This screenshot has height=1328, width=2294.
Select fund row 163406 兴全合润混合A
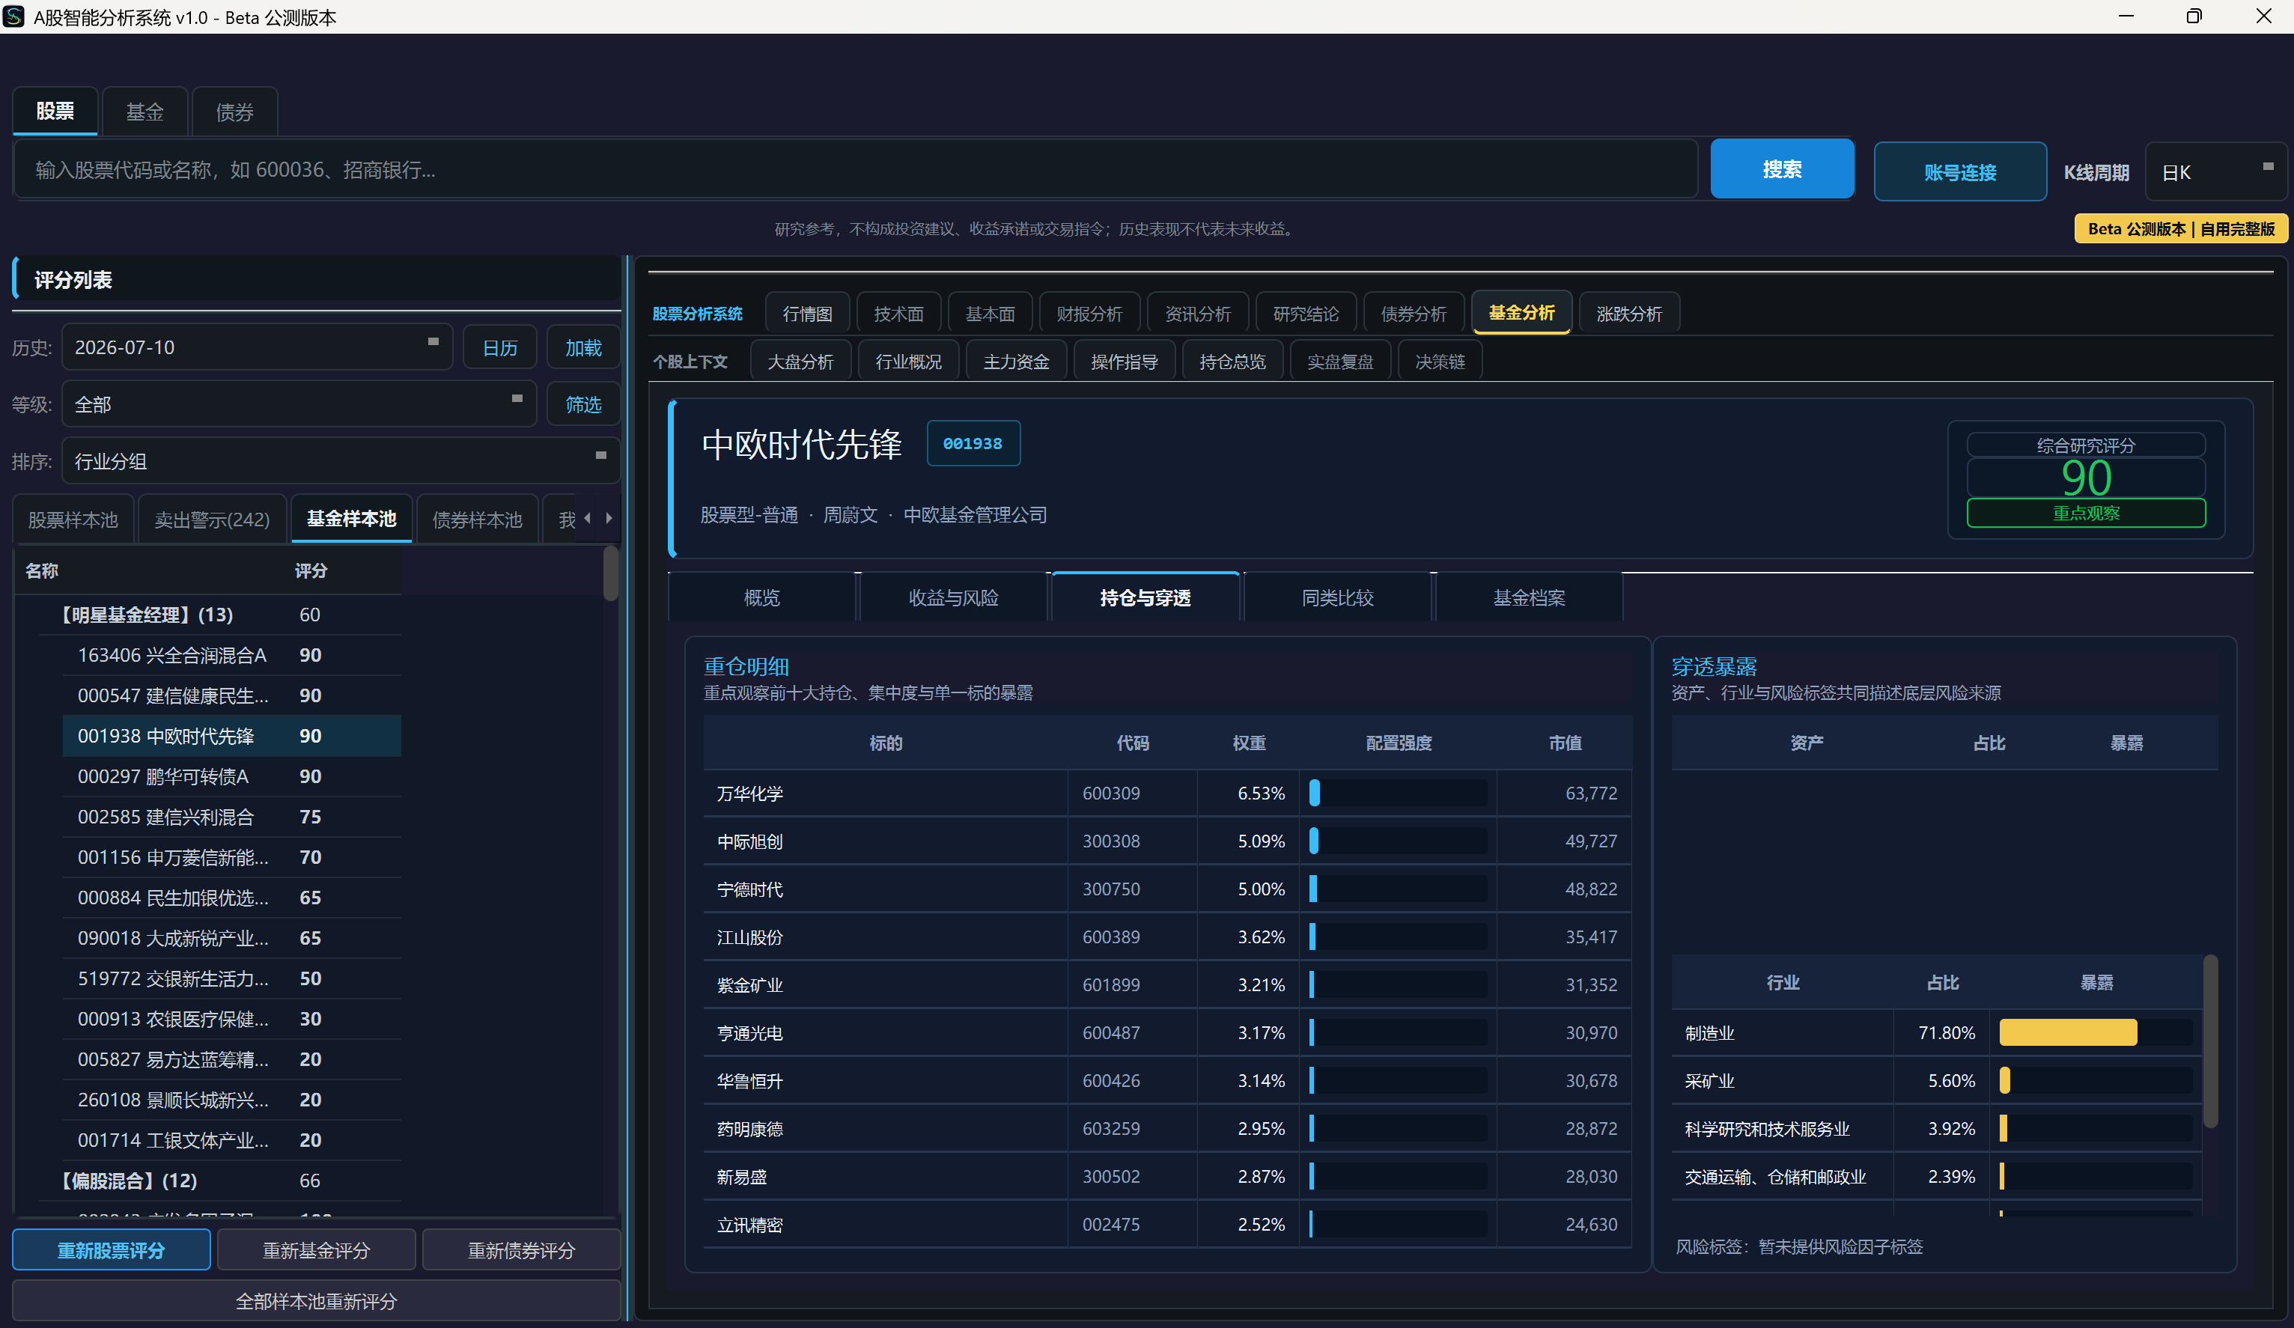click(x=232, y=654)
